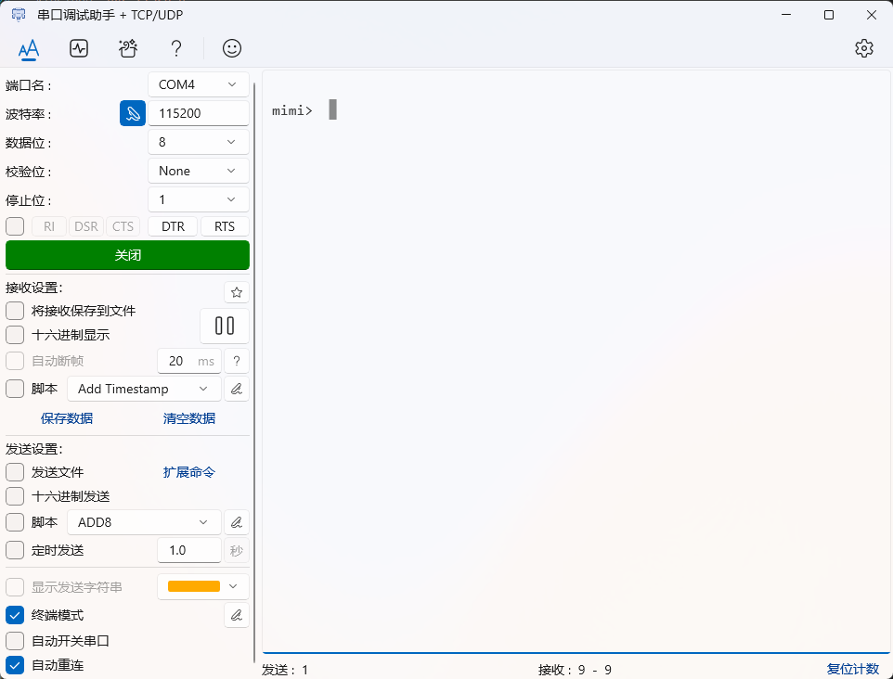
Task: Click the baud rate detect icon
Action: click(x=133, y=113)
